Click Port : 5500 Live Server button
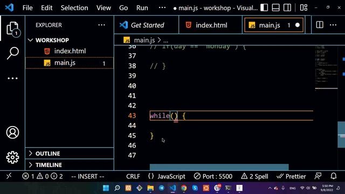 pyautogui.click(x=213, y=176)
